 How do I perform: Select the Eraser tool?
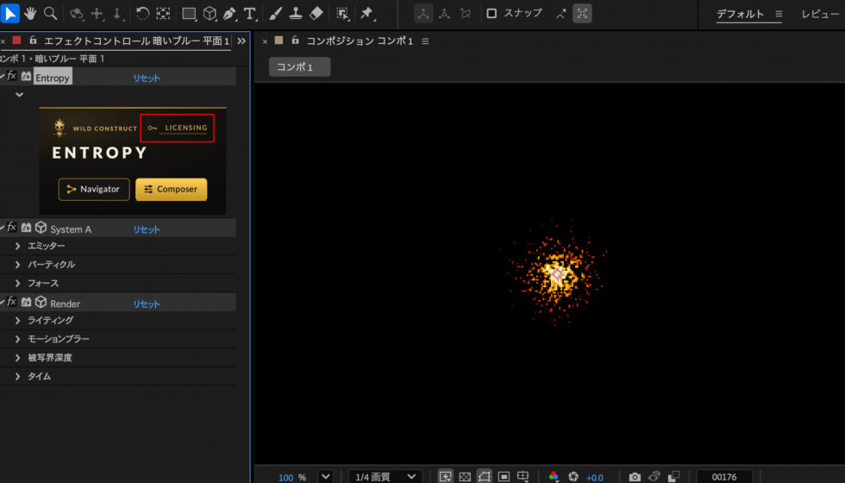pyautogui.click(x=316, y=14)
